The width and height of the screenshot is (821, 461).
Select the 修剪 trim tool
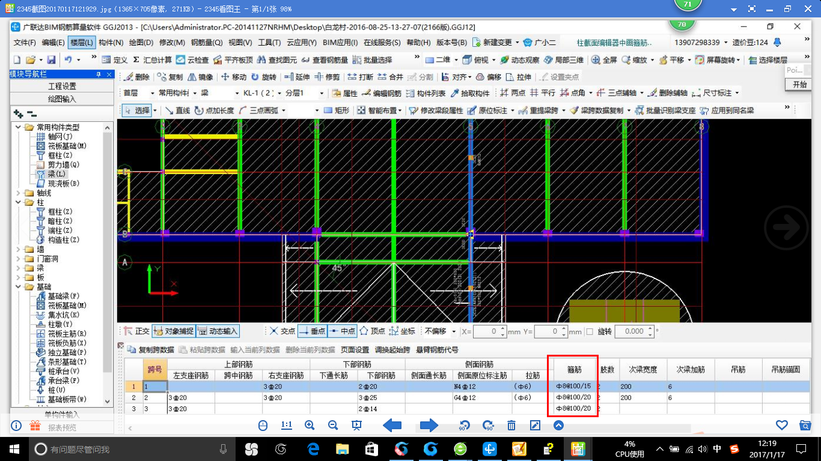328,77
